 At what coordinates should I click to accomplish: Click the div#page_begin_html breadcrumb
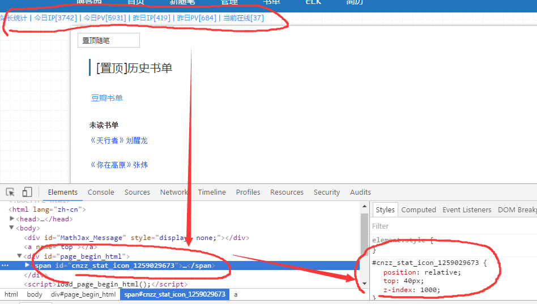tap(83, 294)
